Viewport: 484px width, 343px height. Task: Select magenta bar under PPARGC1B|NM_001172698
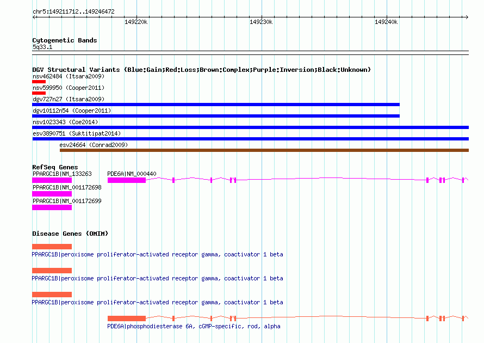[52, 194]
